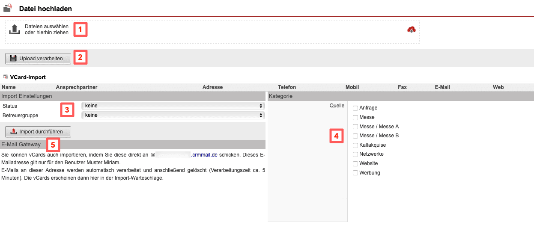
Task: Open the Status dropdown
Action: coord(173,106)
